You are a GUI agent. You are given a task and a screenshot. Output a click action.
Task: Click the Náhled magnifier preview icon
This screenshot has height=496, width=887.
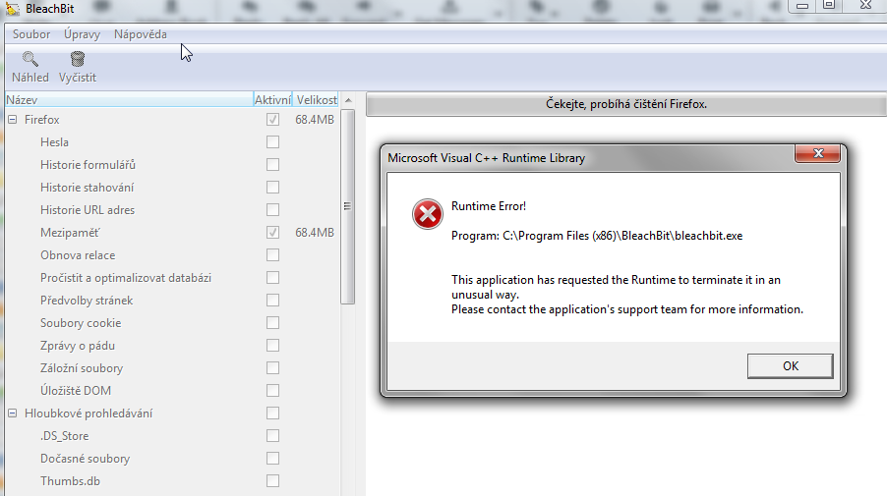pyautogui.click(x=30, y=59)
